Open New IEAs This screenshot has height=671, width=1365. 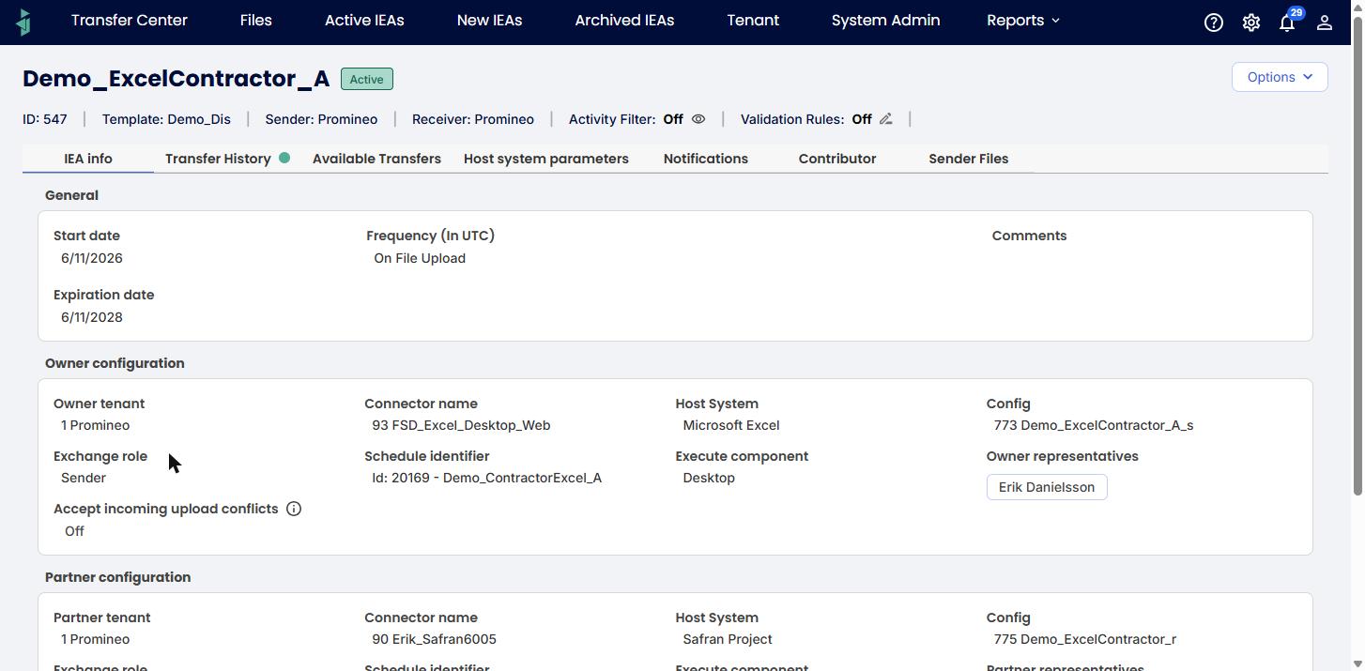489,21
